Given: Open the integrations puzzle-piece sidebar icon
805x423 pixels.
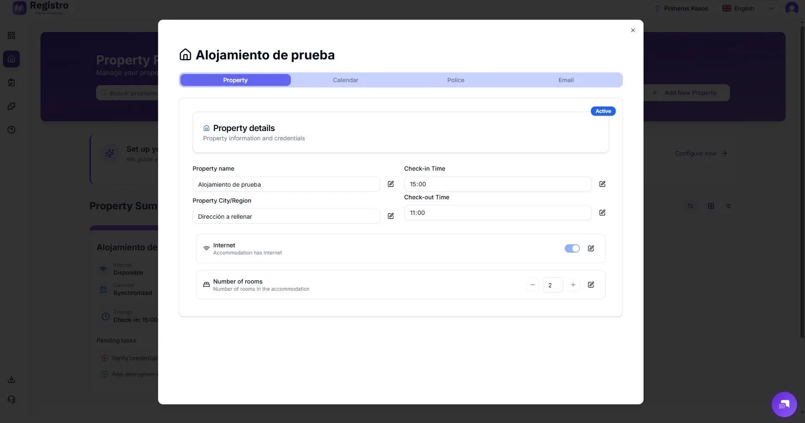Looking at the screenshot, I should tap(11, 106).
